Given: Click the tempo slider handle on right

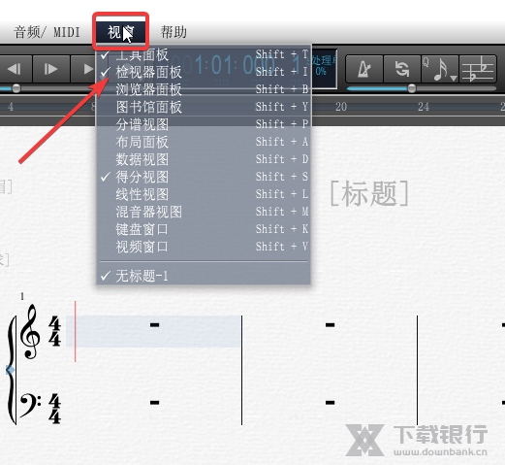Looking at the screenshot, I should point(412,88).
